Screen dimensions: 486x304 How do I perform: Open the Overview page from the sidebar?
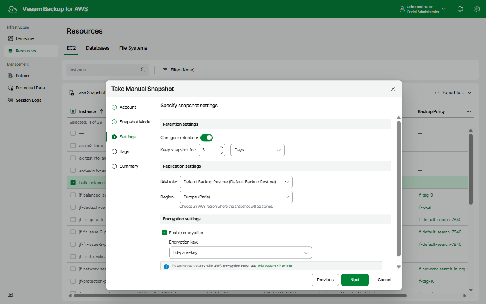click(x=25, y=38)
